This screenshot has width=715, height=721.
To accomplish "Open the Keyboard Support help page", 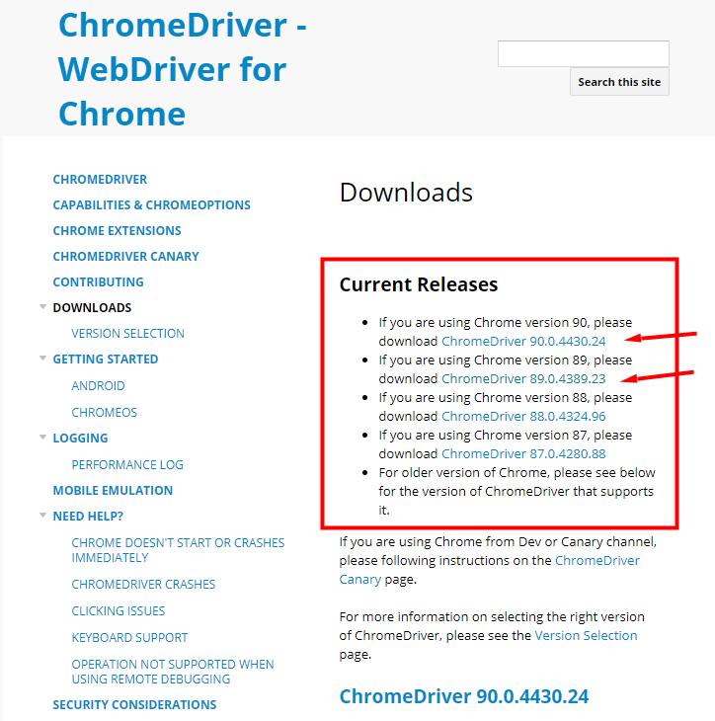I will click(x=129, y=638).
